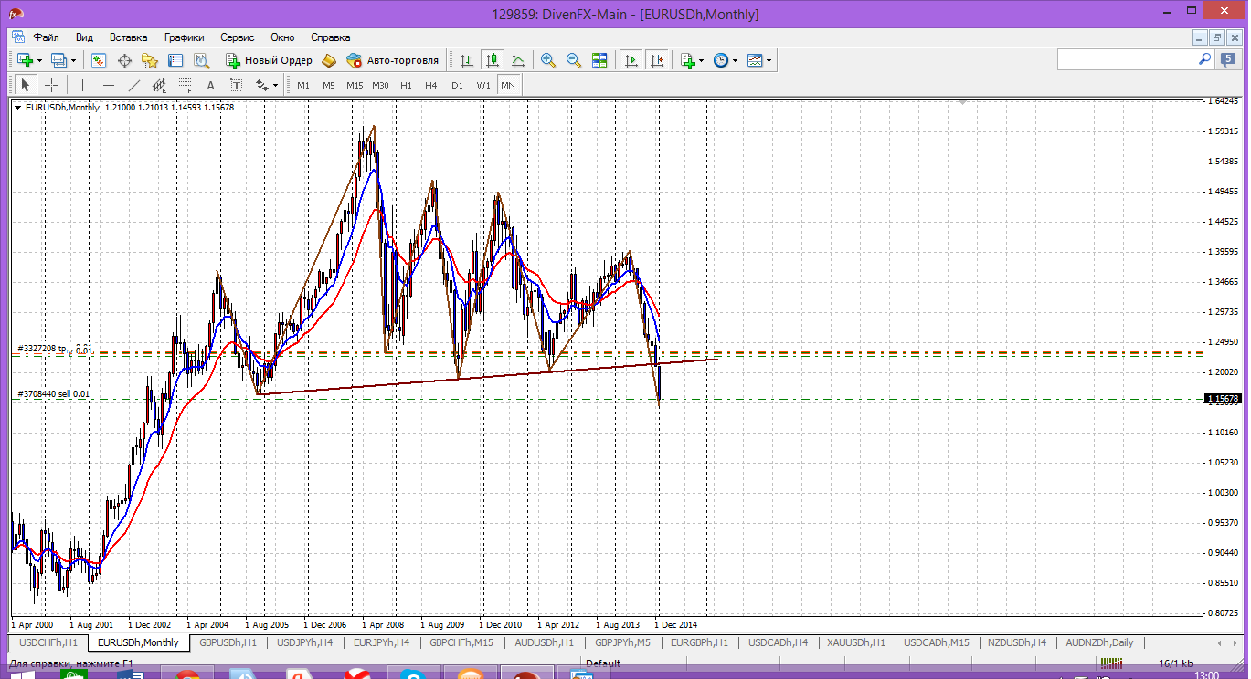Select the arrow cursor tool

[x=26, y=85]
